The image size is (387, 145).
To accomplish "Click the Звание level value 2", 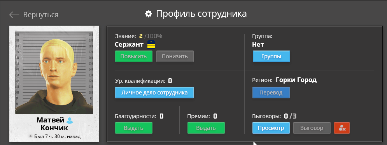I will pos(141,36).
